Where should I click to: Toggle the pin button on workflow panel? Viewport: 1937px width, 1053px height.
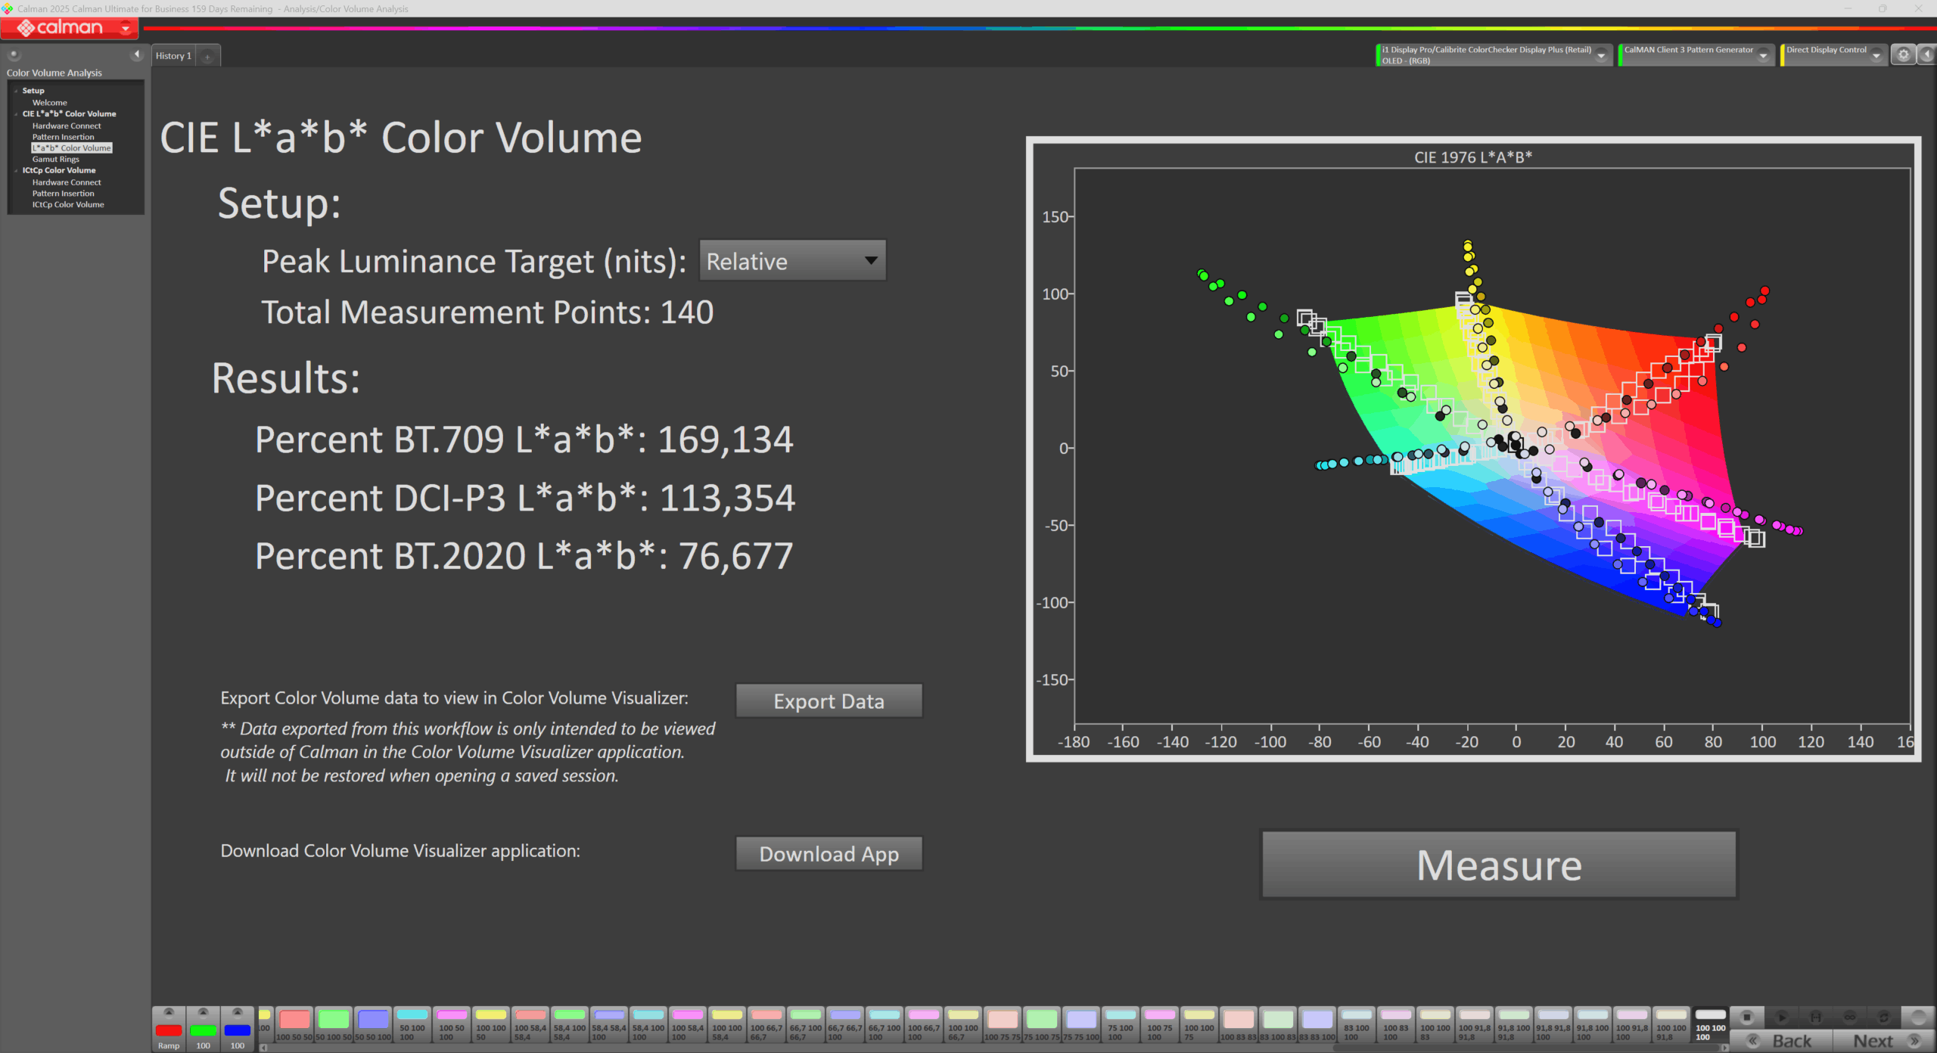[14, 54]
